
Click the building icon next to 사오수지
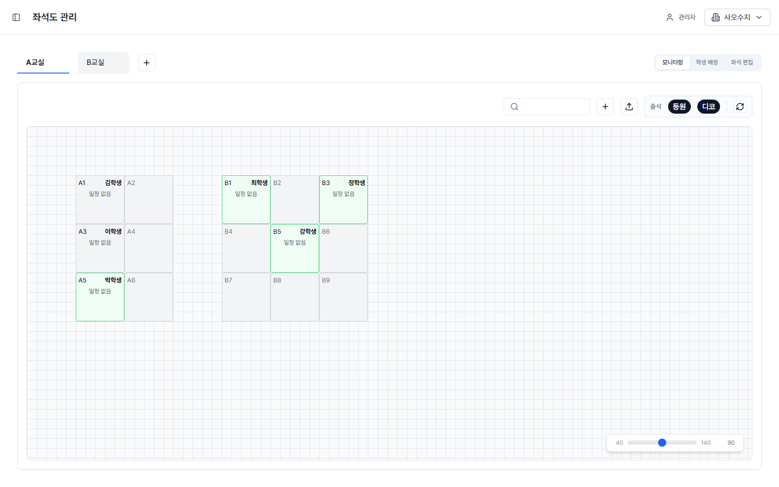pos(716,17)
